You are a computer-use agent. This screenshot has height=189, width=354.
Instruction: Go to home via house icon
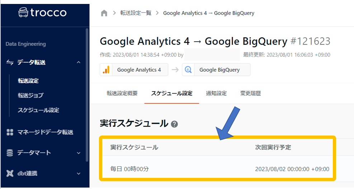104,13
